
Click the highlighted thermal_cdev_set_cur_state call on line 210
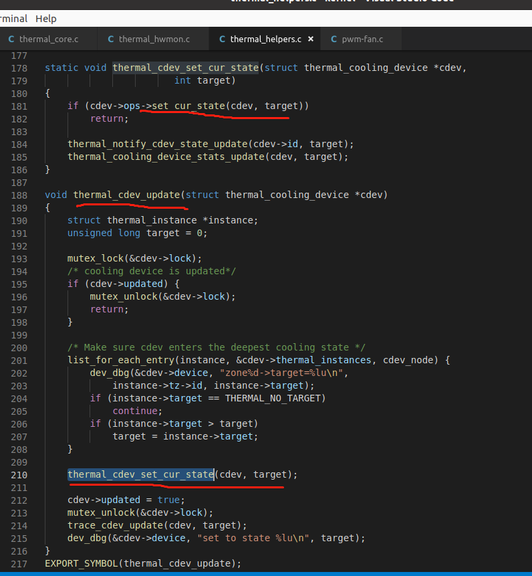click(140, 474)
